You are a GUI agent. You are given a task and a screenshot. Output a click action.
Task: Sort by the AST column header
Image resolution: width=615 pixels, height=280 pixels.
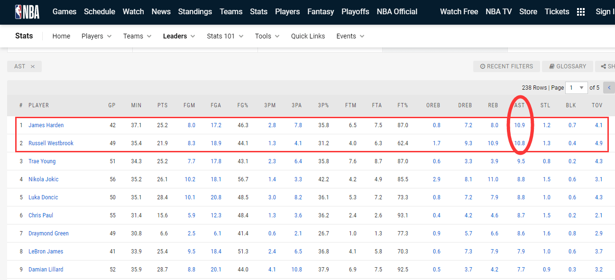click(x=520, y=105)
